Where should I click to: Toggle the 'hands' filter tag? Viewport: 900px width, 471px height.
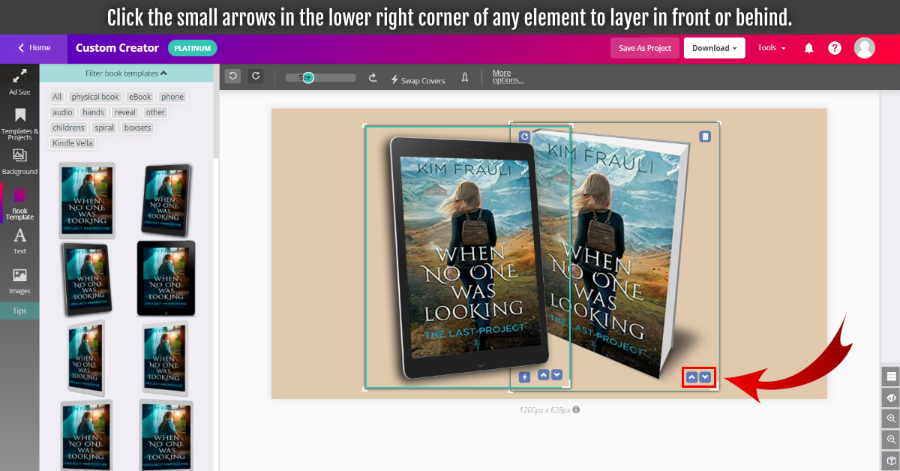[93, 112]
